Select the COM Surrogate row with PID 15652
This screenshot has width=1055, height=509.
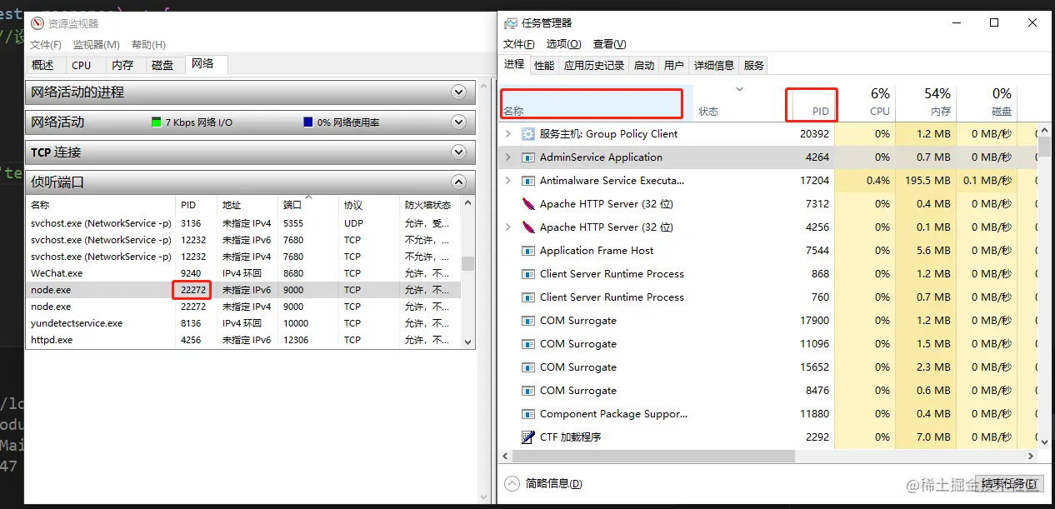(x=768, y=367)
